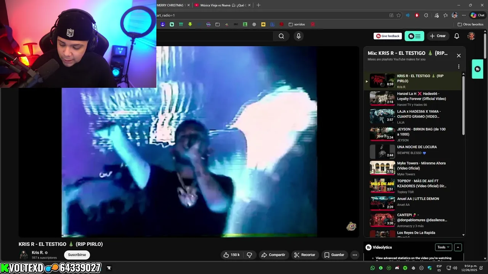Activate voice search microphone icon
Screen dimensions: 488x274
(299, 36)
